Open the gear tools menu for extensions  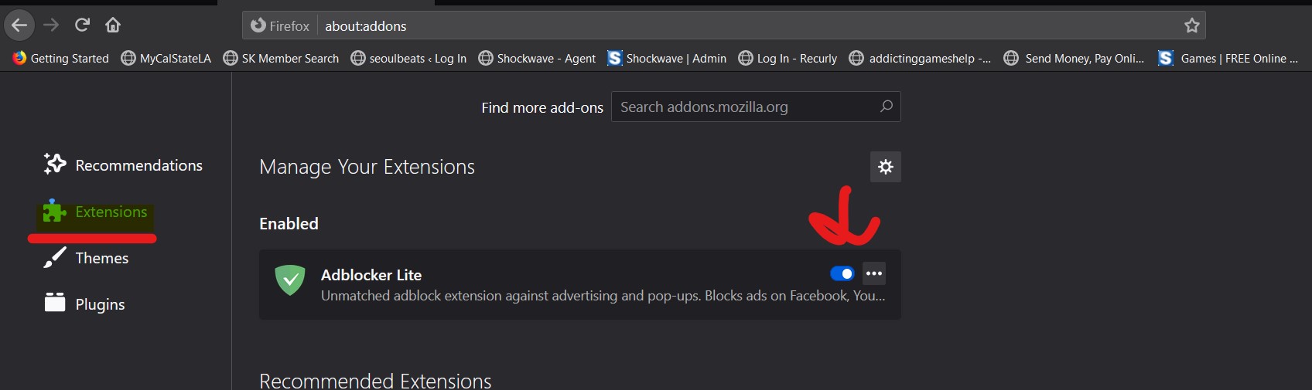pos(886,167)
